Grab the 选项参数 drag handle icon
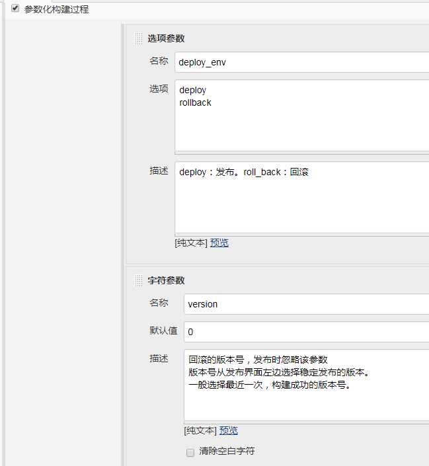 point(139,38)
